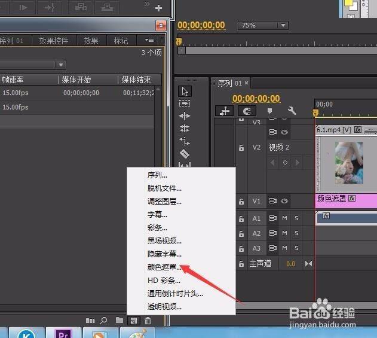Add or remove keyframe on V2
Viewport: 377px width, 338px height.
[285, 163]
